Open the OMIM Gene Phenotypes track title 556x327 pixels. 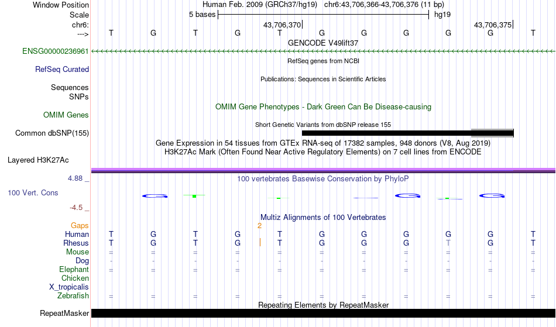point(323,107)
